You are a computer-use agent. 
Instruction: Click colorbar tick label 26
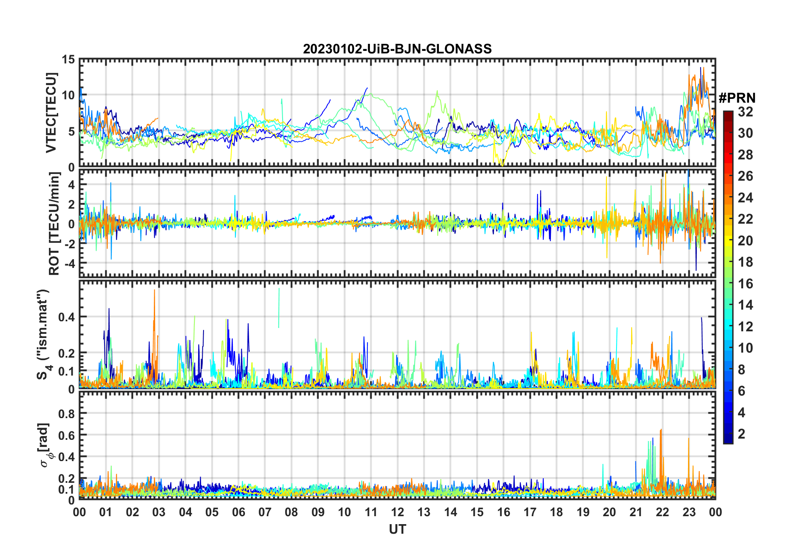(x=745, y=176)
